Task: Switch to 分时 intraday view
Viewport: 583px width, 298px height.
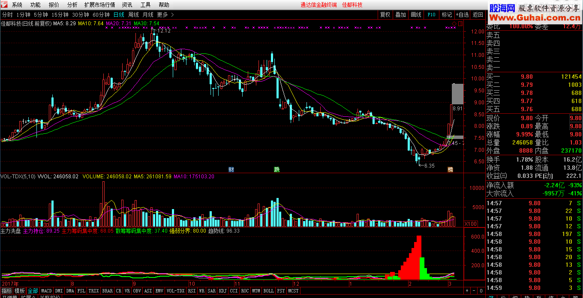Action: tap(7, 15)
